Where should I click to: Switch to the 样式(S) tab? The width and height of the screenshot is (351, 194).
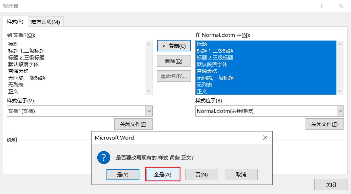pos(15,22)
